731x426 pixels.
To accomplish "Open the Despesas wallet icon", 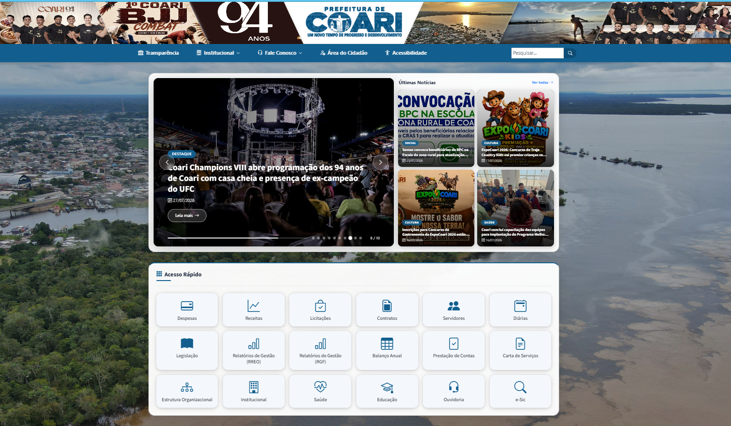I will pos(187,306).
